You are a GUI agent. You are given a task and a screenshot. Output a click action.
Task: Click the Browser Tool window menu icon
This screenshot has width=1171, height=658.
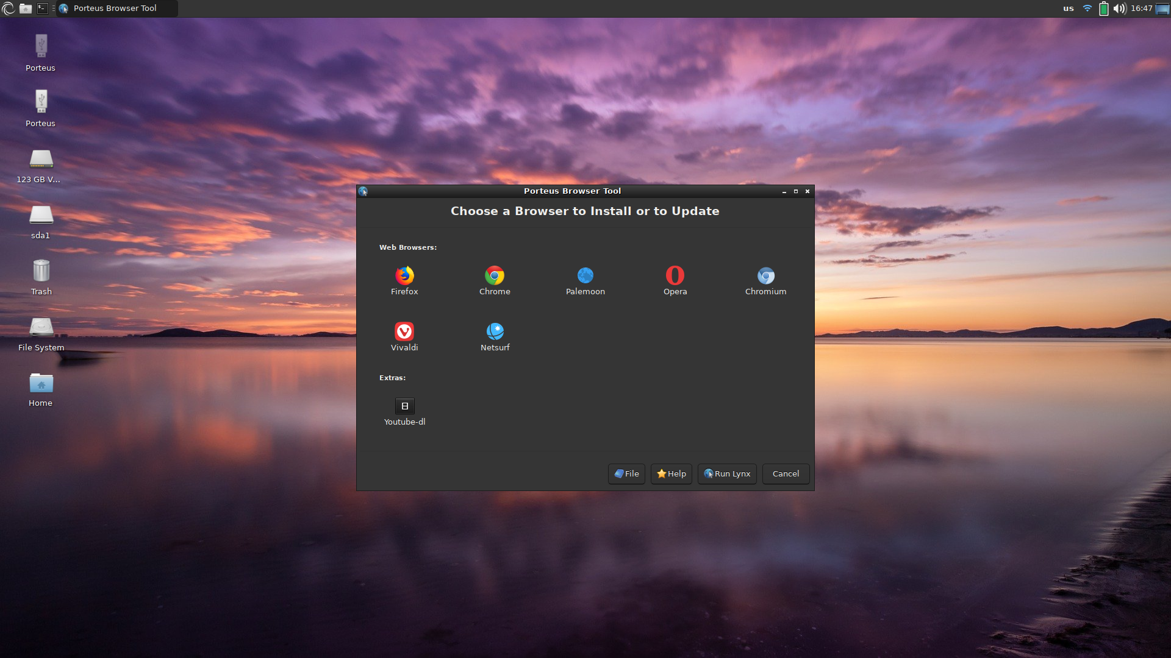(x=363, y=191)
